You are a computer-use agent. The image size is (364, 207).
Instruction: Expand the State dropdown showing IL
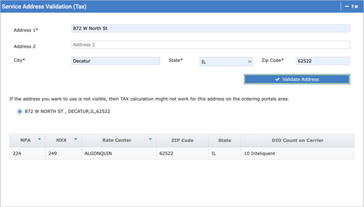(x=226, y=62)
